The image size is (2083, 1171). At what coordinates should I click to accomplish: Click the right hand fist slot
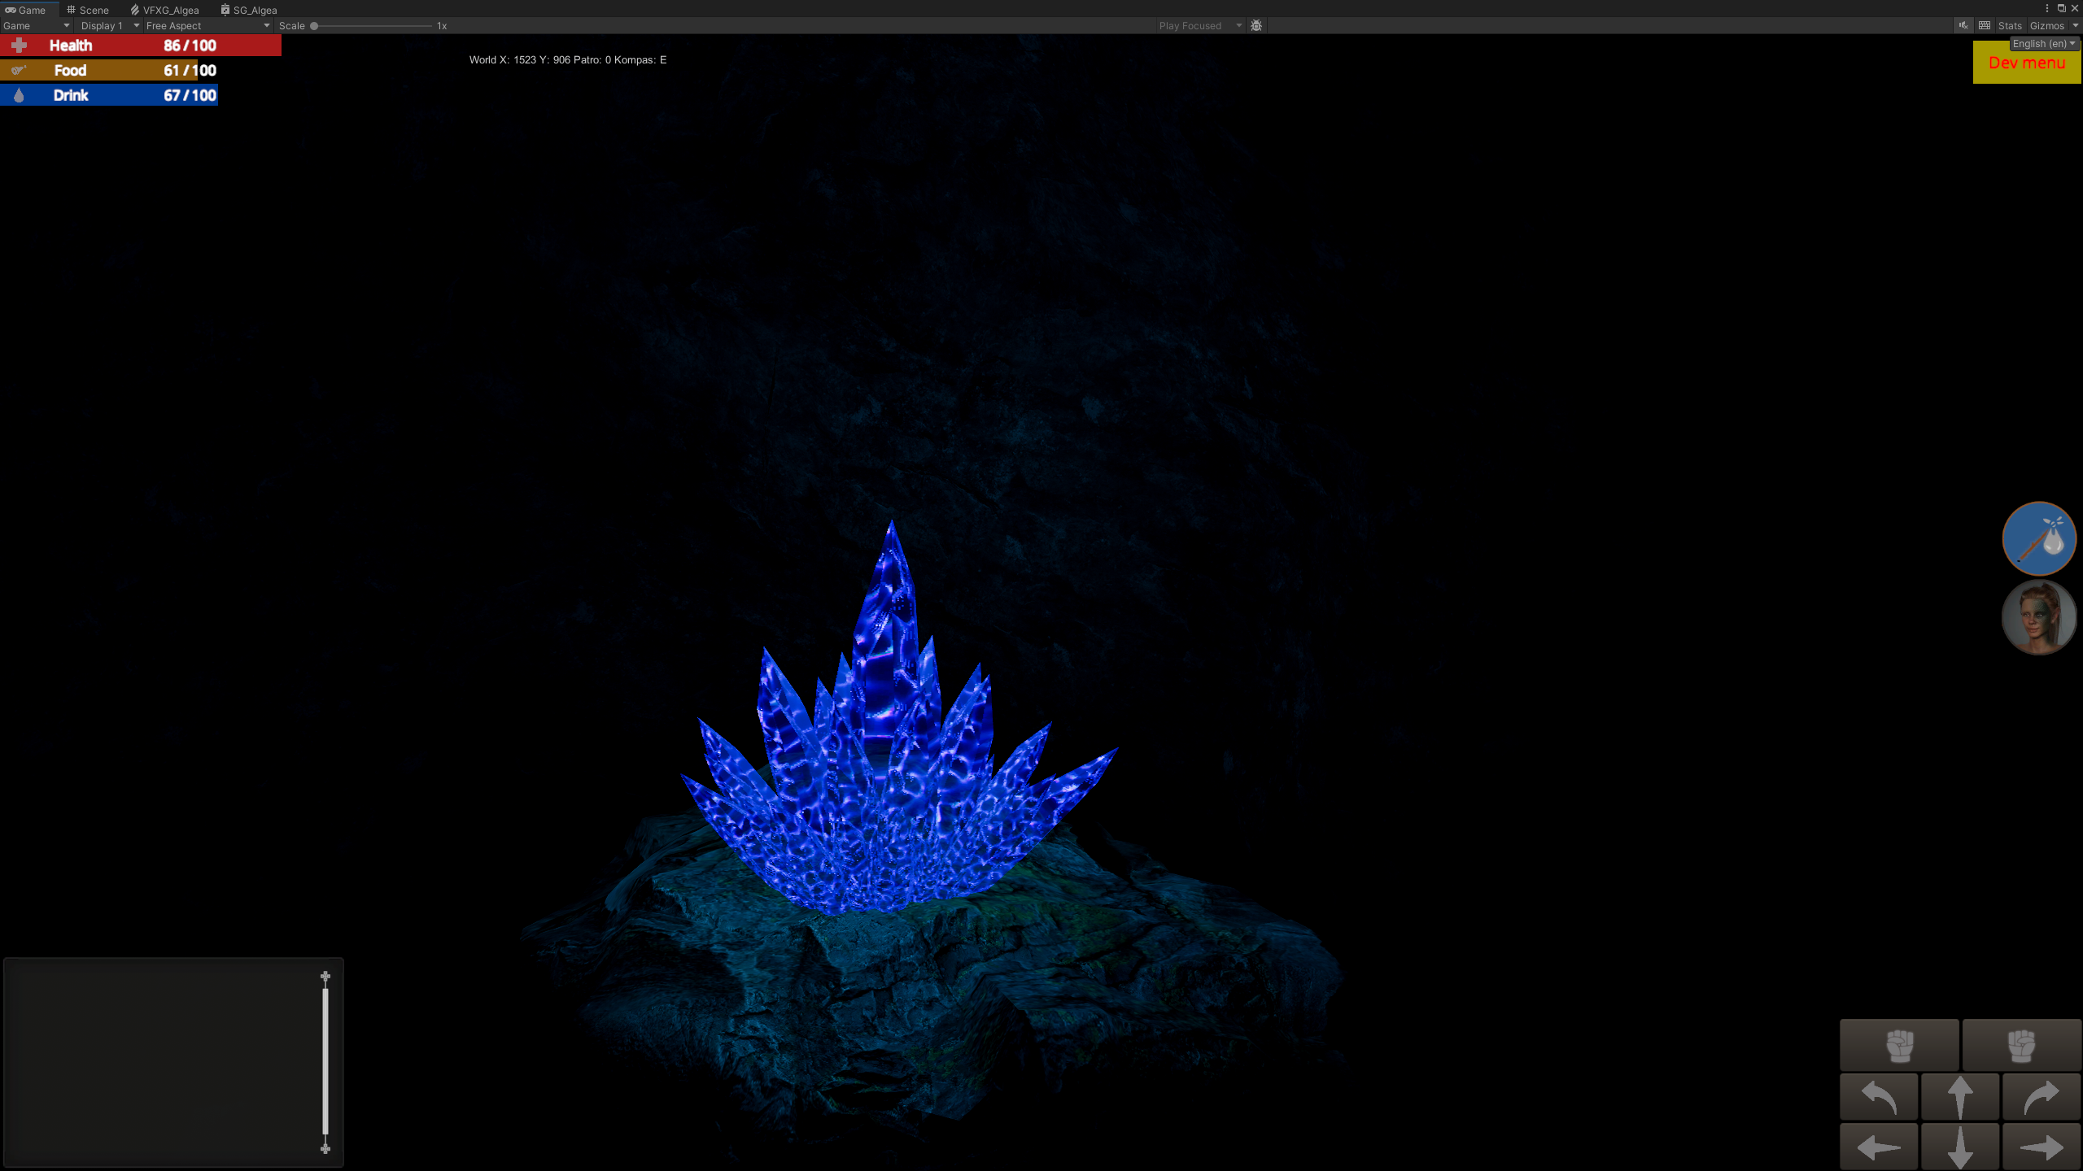(x=2021, y=1045)
